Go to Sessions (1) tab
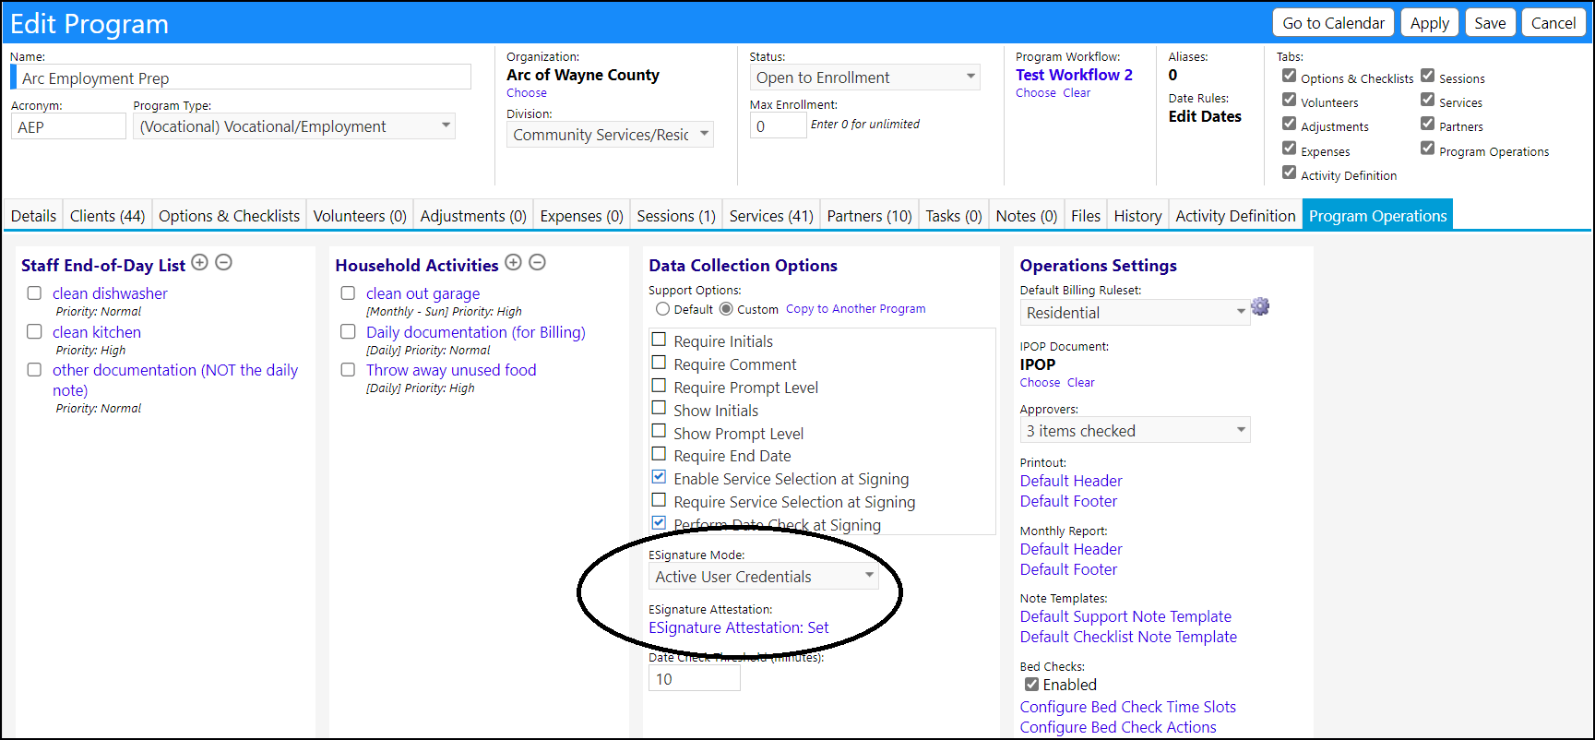The image size is (1595, 740). 676,216
